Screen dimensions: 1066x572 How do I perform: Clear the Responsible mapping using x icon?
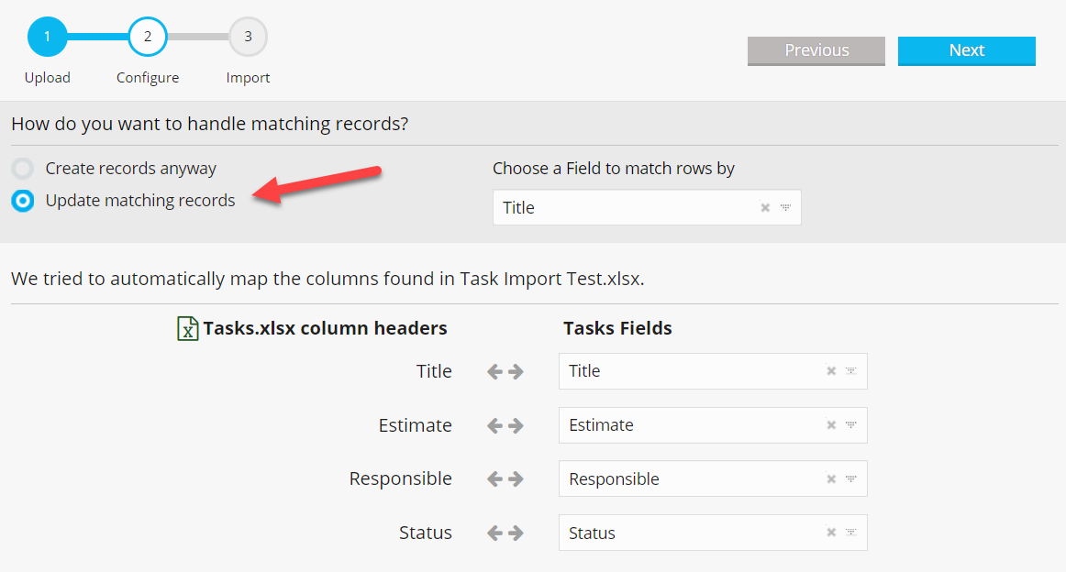tap(831, 479)
